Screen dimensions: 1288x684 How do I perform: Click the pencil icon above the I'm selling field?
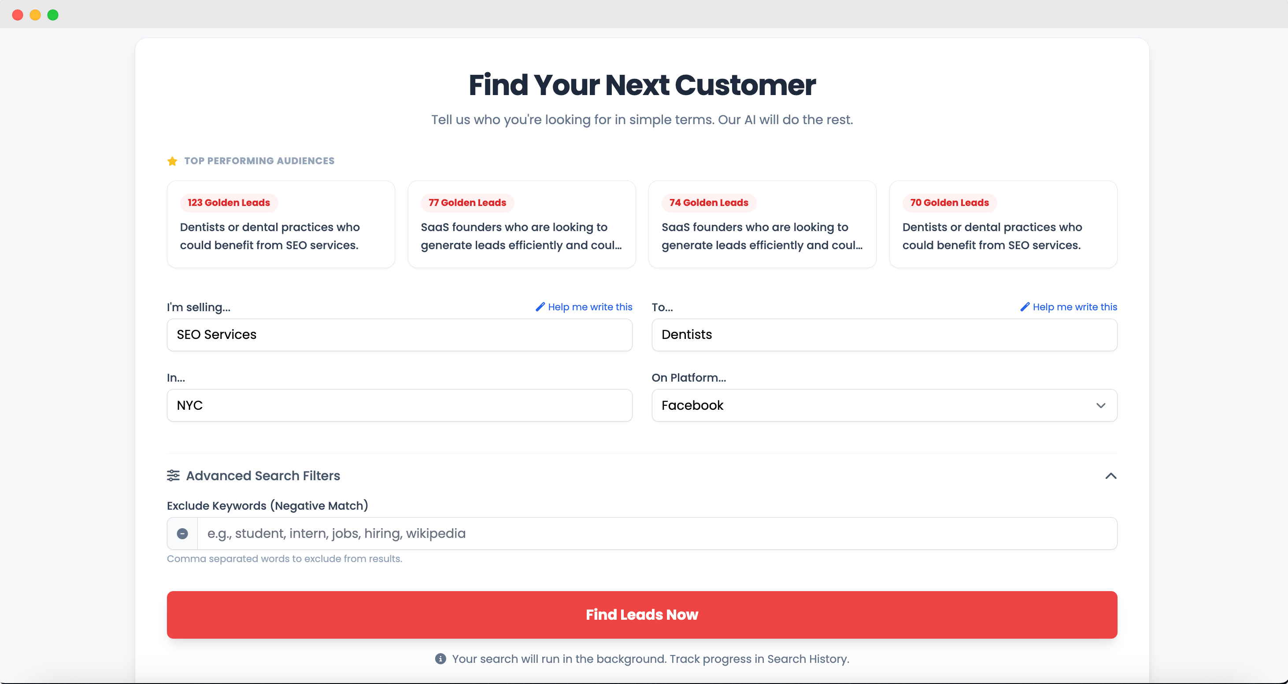coord(540,307)
